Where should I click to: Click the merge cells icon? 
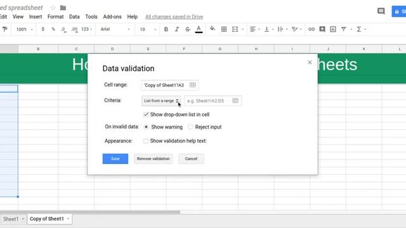[235, 29]
